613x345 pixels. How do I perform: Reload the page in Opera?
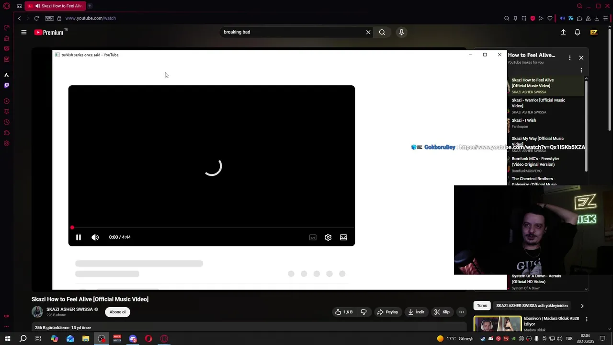coord(36,18)
